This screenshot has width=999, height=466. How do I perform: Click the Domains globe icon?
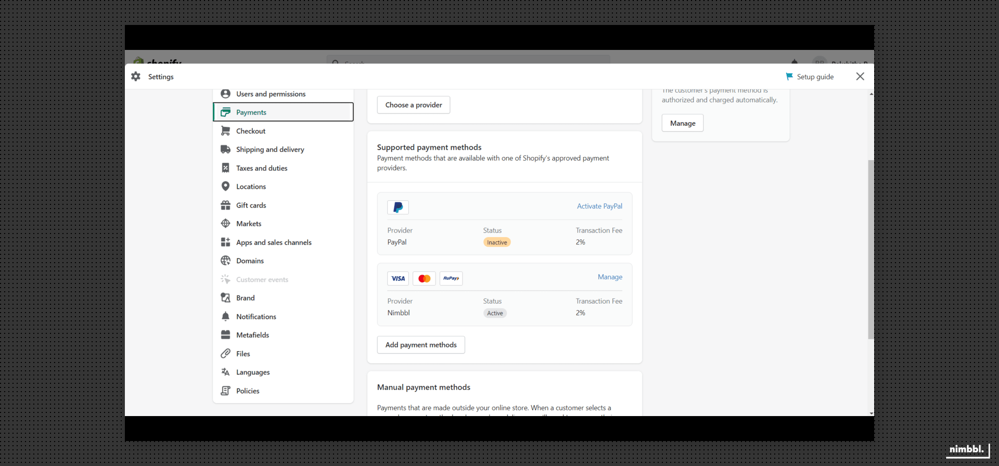[x=225, y=261]
